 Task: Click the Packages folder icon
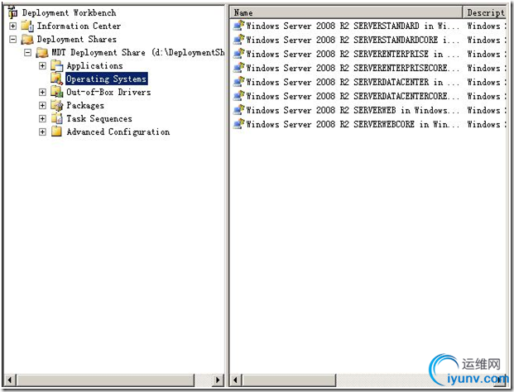(57, 106)
